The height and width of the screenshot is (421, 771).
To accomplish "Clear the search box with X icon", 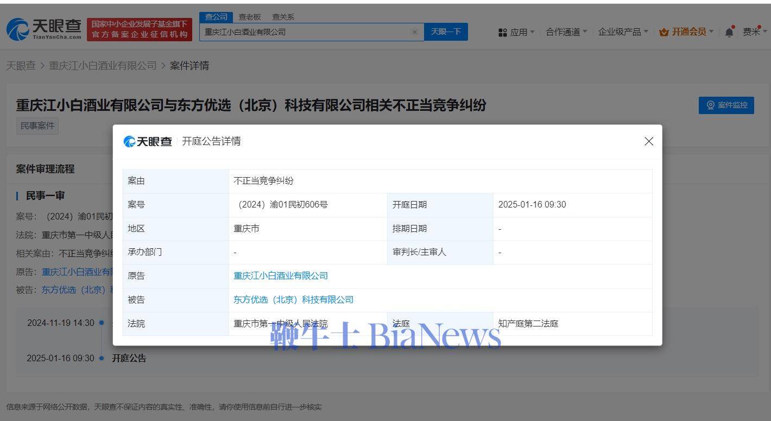I will 415,32.
